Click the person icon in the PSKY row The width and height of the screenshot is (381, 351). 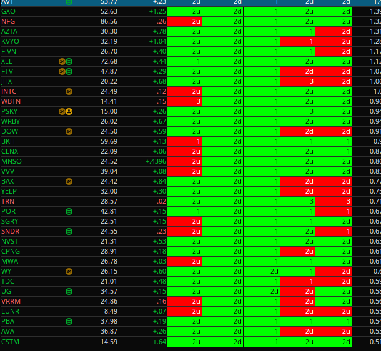[x=69, y=112]
